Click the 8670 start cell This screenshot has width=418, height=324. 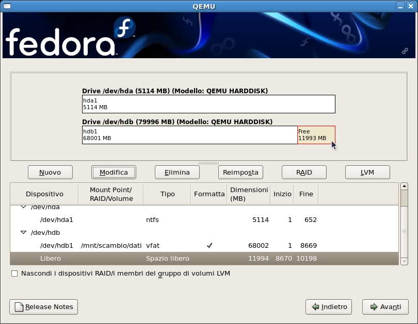[284, 258]
